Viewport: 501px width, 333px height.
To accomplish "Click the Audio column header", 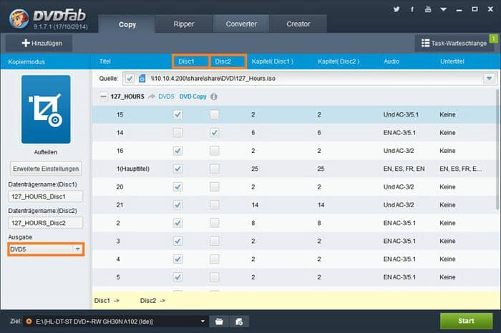I will click(391, 61).
